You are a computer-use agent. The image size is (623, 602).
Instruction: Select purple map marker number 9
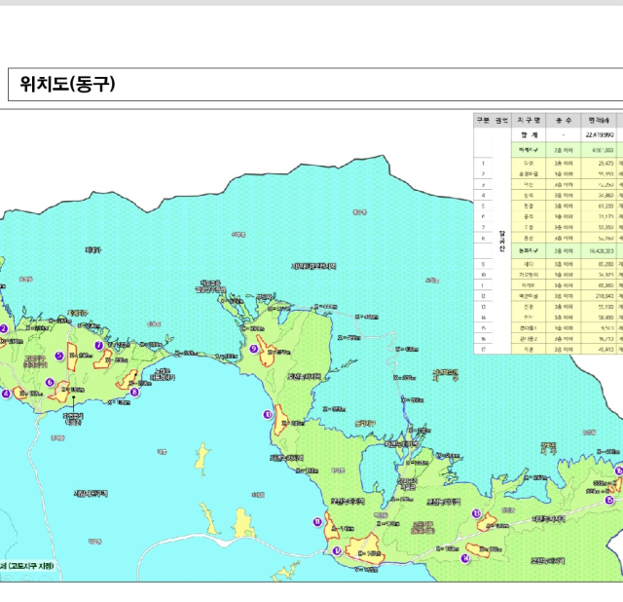point(253,349)
